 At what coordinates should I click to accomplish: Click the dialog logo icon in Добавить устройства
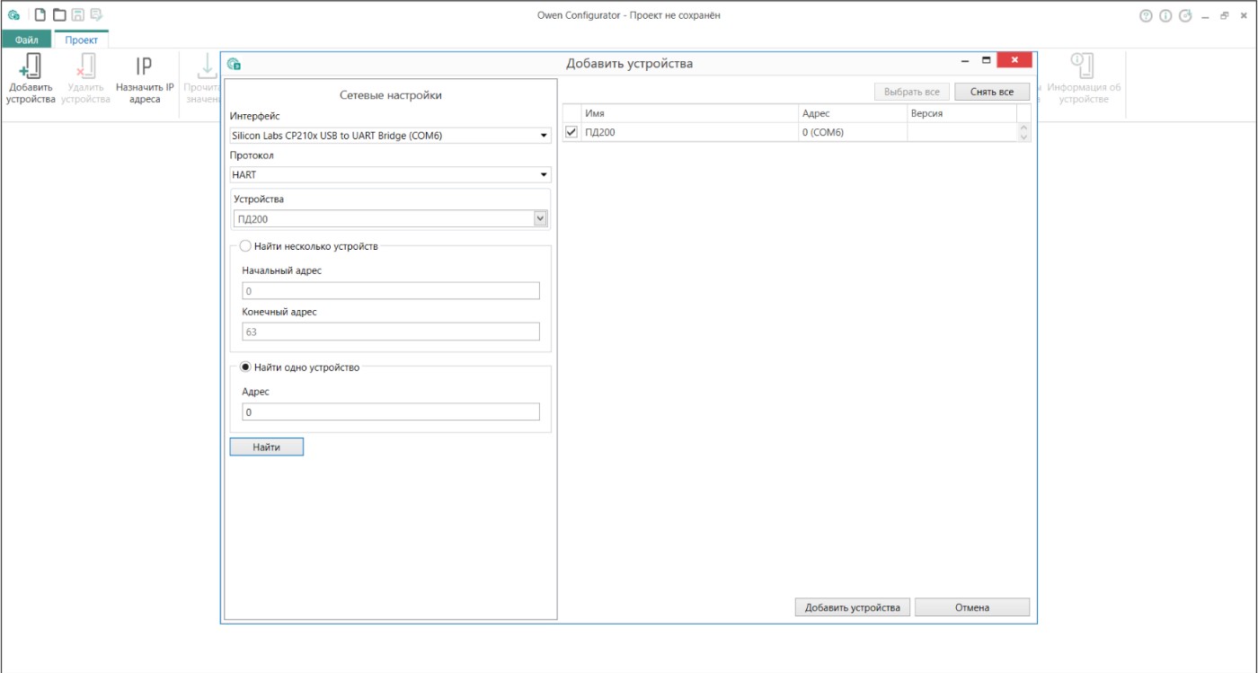(x=234, y=64)
